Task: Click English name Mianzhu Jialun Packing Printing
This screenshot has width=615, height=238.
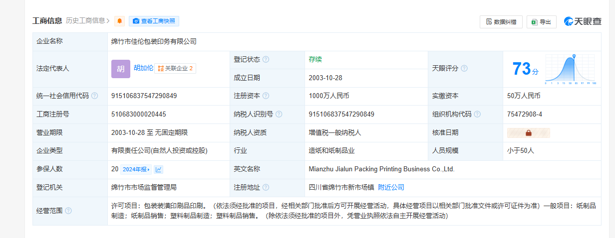Action: (382, 169)
